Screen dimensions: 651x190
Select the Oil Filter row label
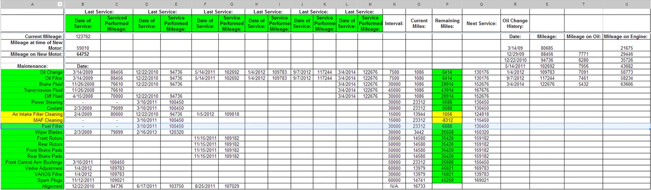pyautogui.click(x=33, y=78)
